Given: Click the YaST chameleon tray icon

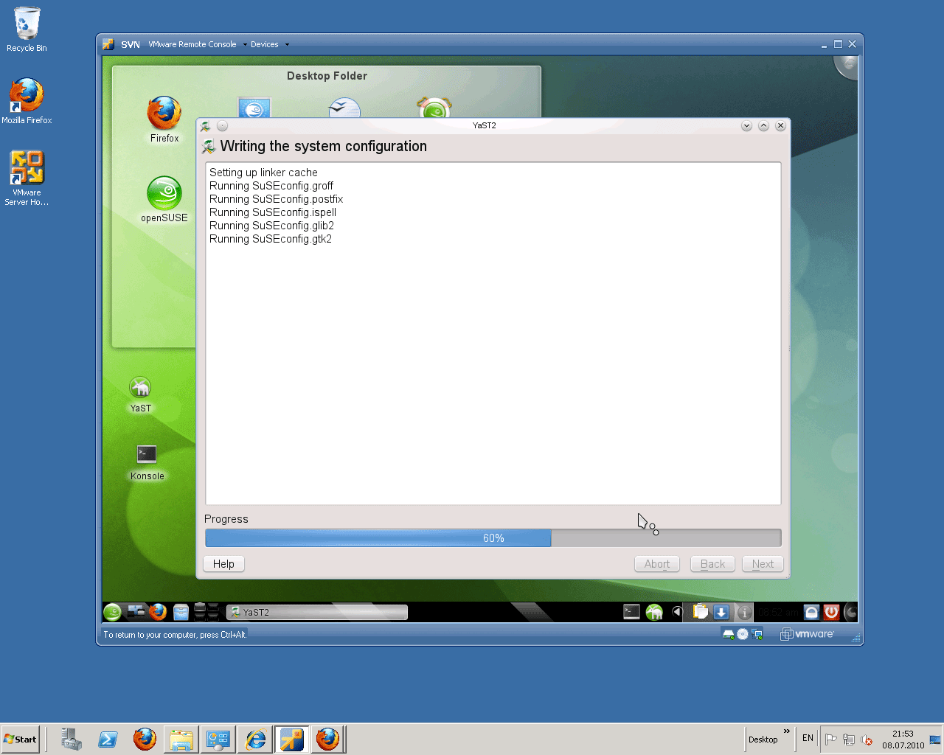Looking at the screenshot, I should click(654, 612).
